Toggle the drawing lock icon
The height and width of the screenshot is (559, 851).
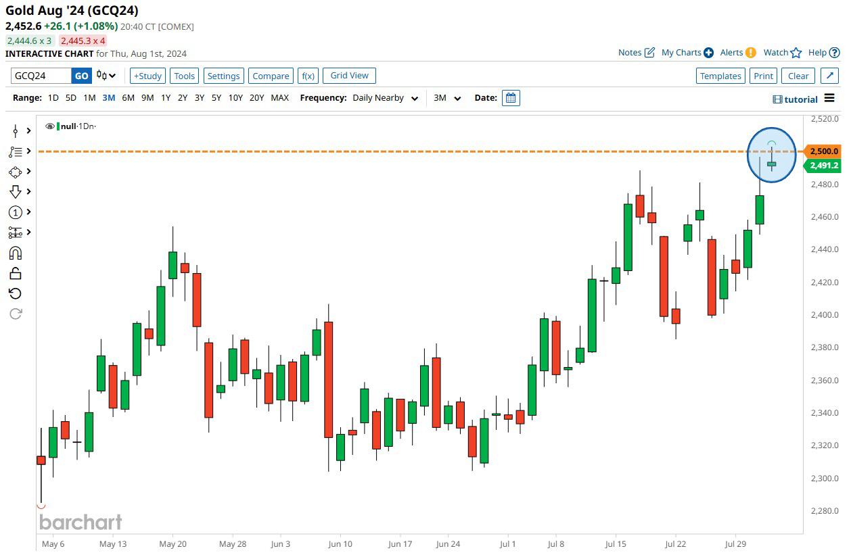(16, 273)
